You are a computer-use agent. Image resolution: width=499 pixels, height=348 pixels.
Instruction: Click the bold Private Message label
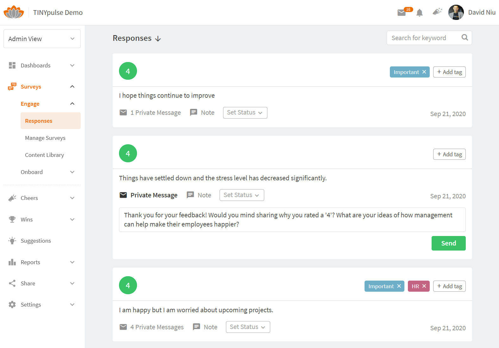tap(154, 195)
